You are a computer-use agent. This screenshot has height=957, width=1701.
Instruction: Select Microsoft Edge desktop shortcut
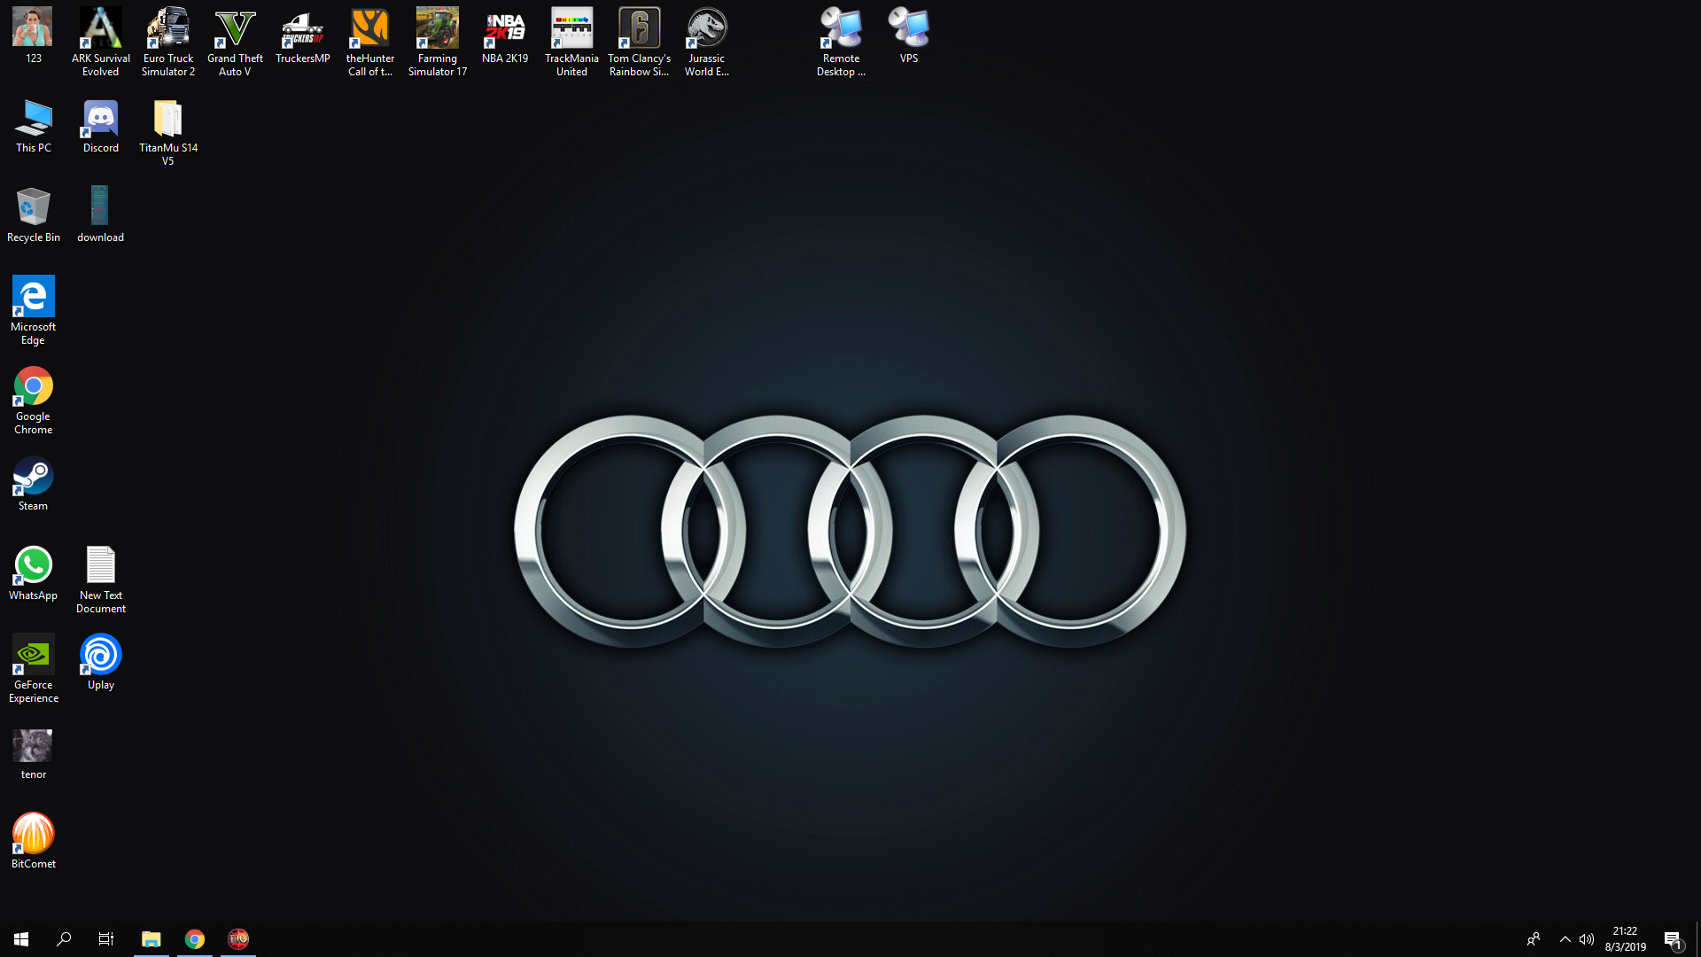pyautogui.click(x=34, y=310)
